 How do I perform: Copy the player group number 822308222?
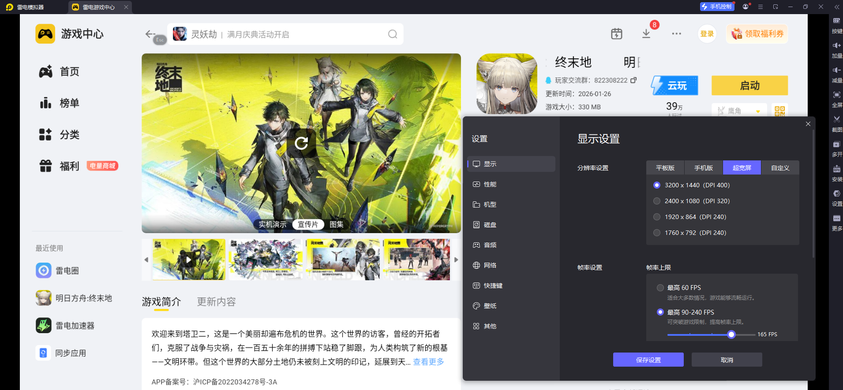pos(633,80)
